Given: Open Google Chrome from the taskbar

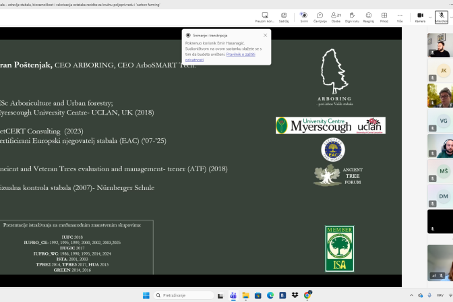Looking at the screenshot, I should 307,295.
